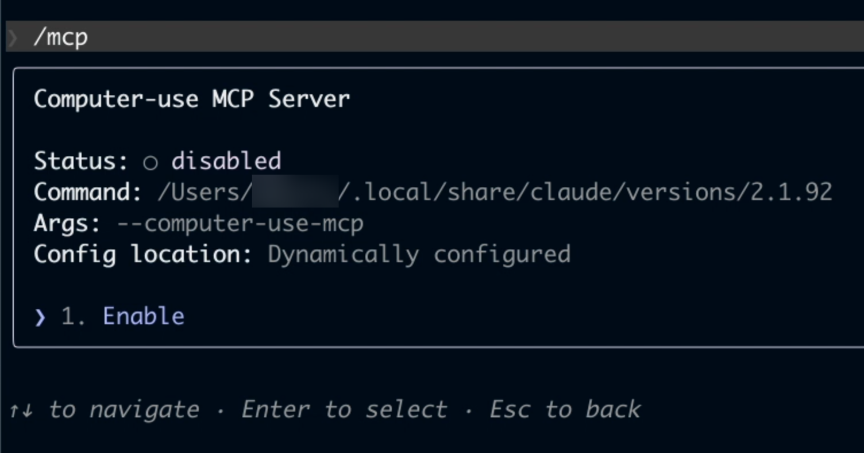Click the Args label
The height and width of the screenshot is (453, 864).
[67, 223]
